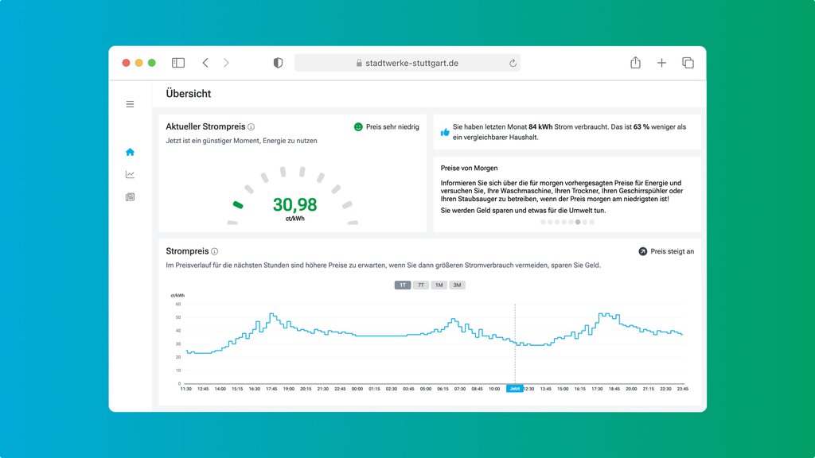Switch to the 7T time range
The image size is (815, 458).
(x=421, y=285)
